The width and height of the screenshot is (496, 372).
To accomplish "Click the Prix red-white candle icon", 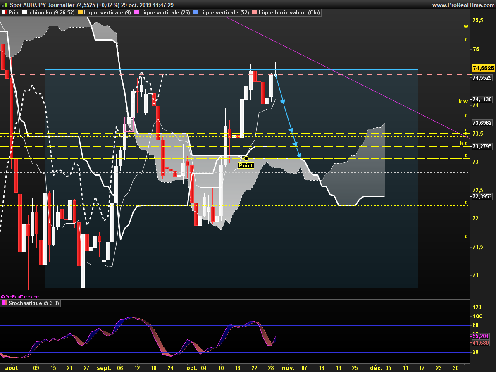I will 5,12.
